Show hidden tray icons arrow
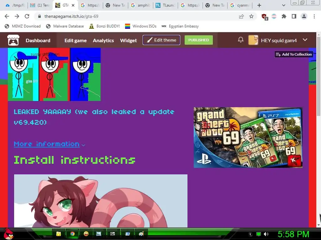Screen dimensions: 321x240 click(250, 234)
